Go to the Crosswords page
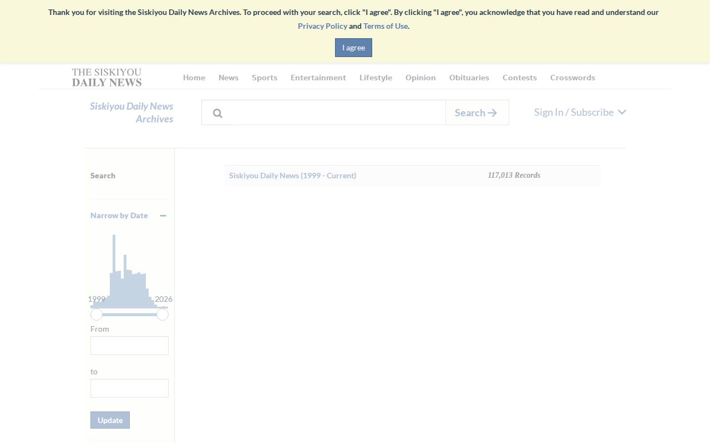 pyautogui.click(x=572, y=78)
